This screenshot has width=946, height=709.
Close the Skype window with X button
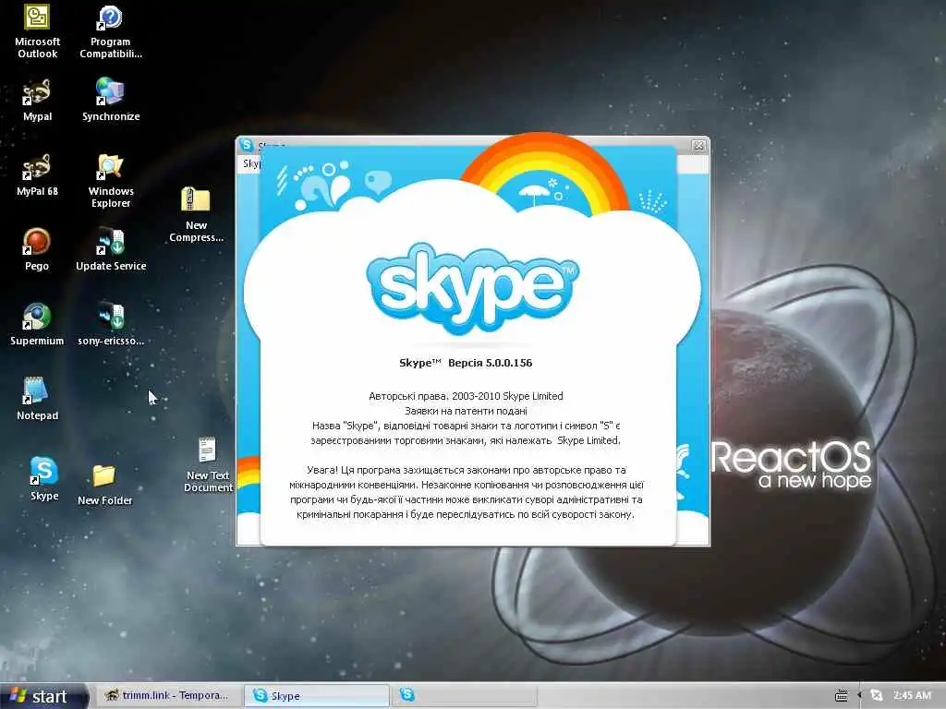pyautogui.click(x=698, y=145)
